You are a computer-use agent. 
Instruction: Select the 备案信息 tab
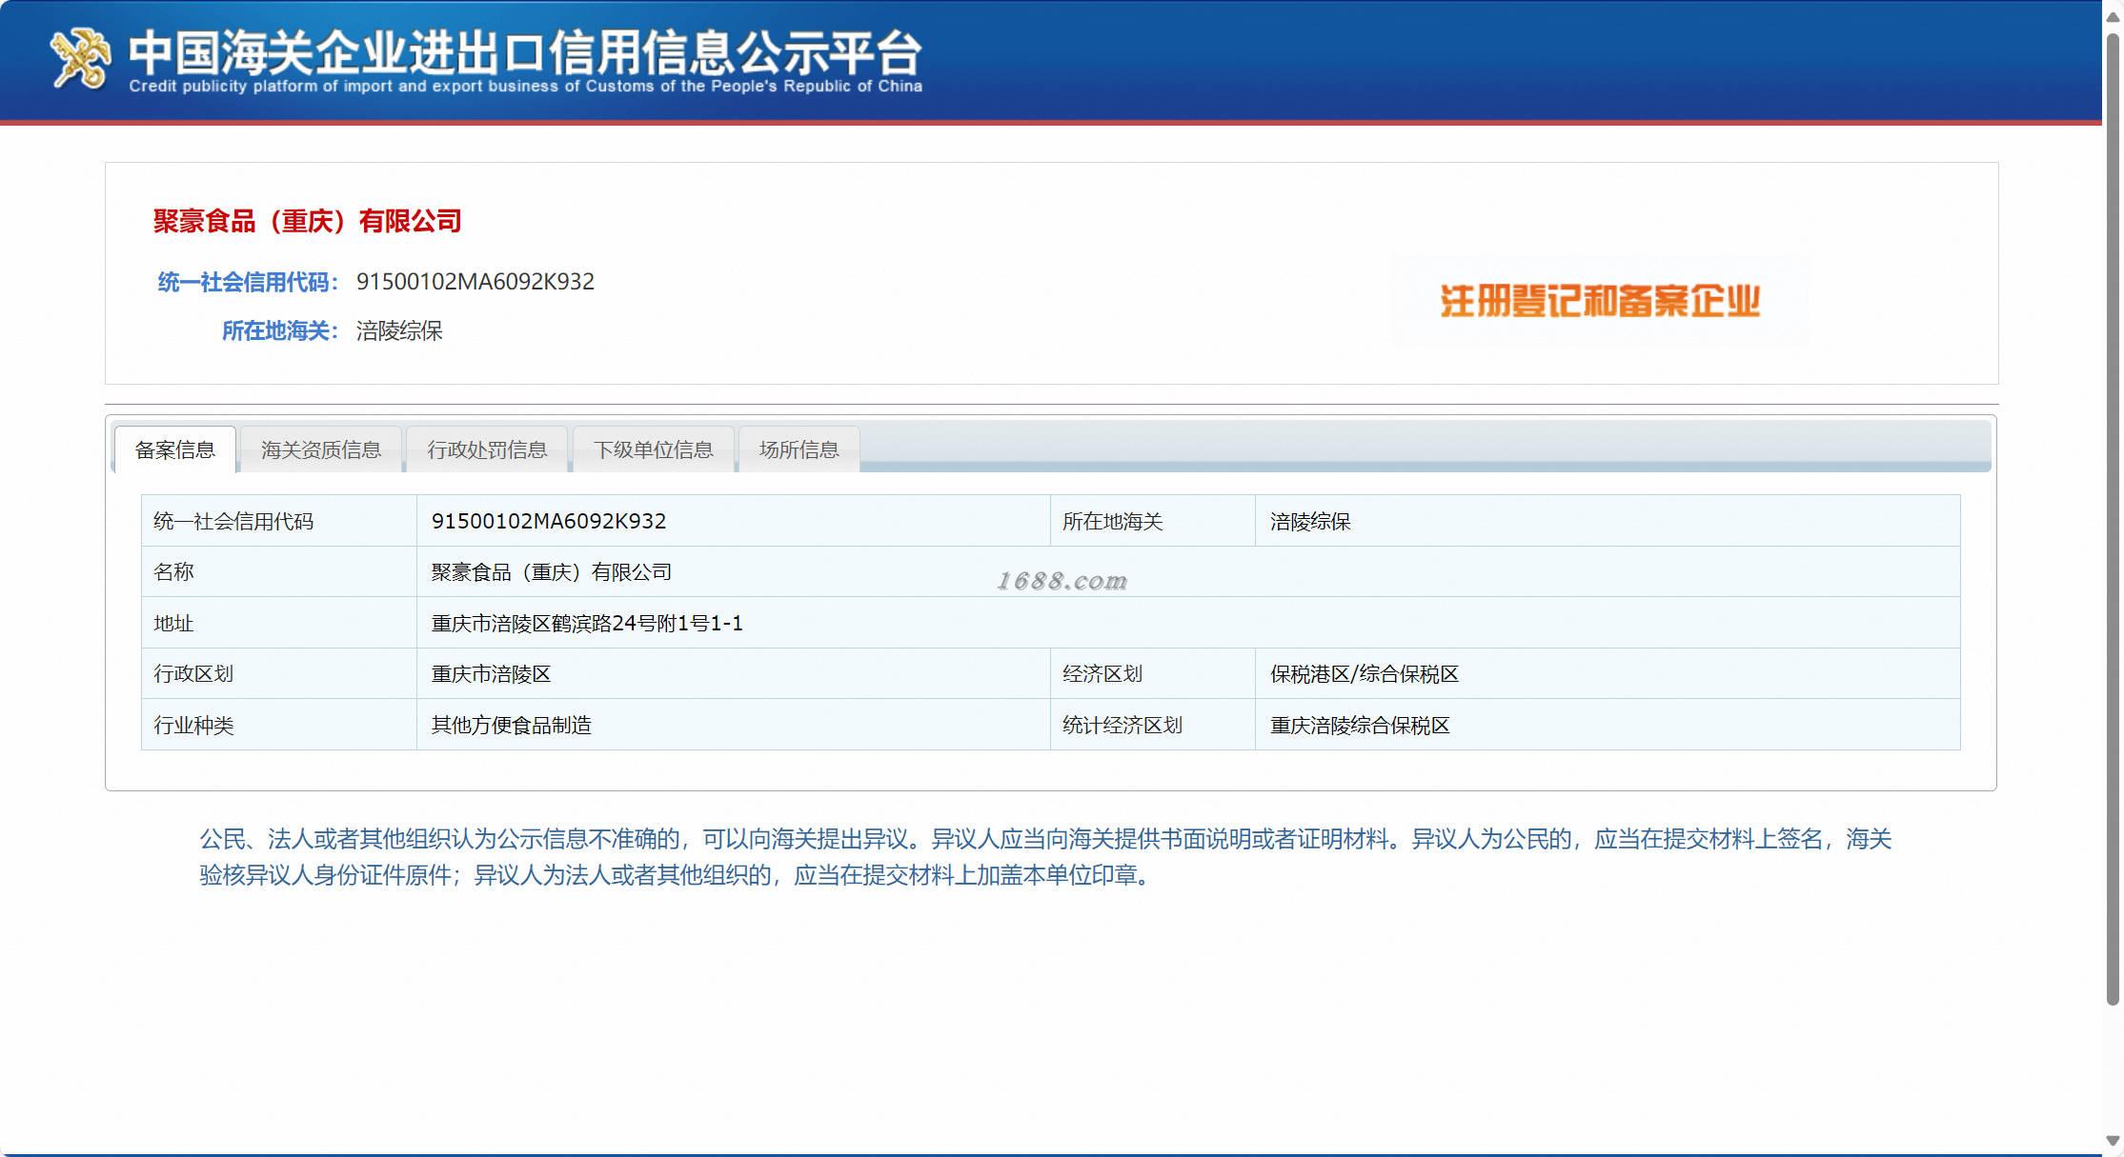(175, 449)
